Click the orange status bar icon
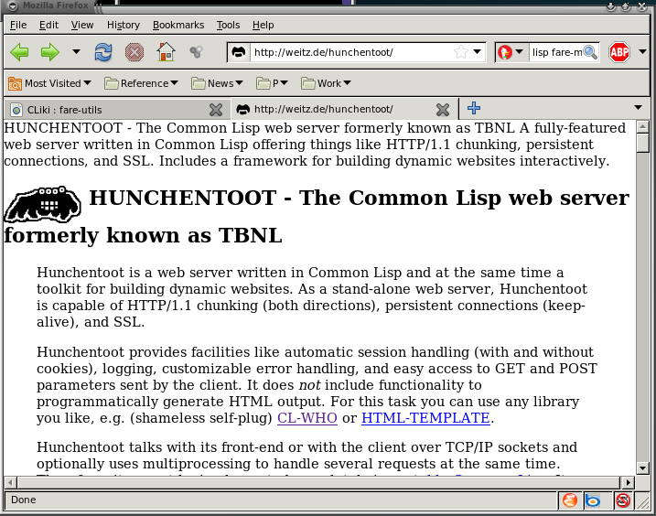This screenshot has height=516, width=656. point(570,500)
